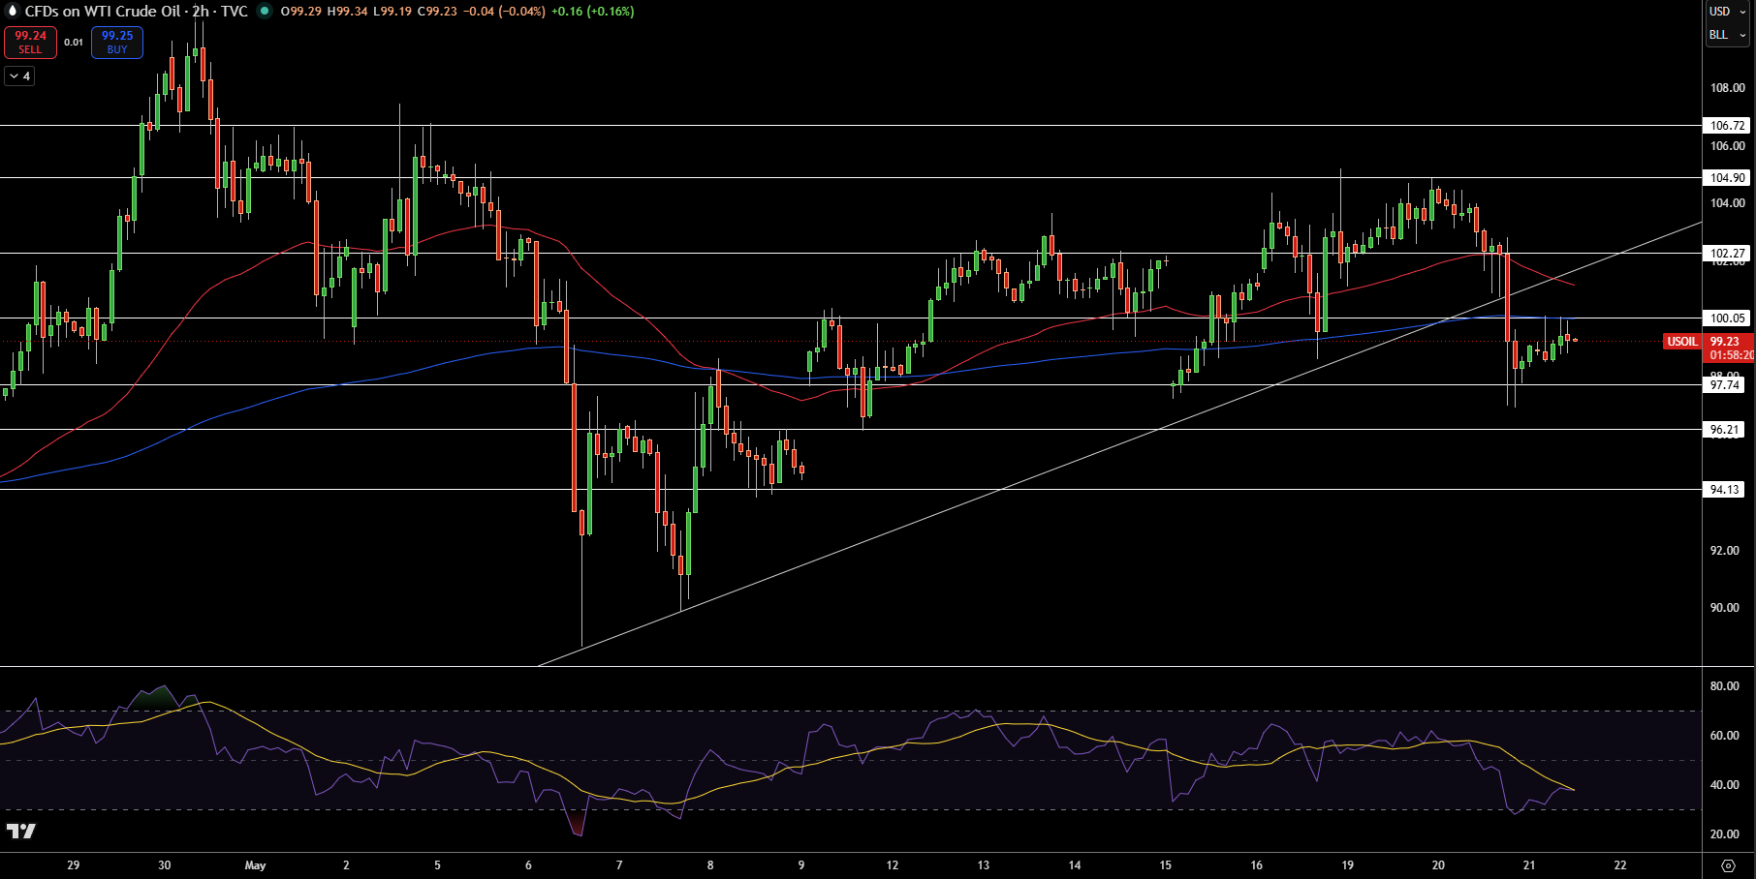
Task: Click the +0.16 (+0.16%) green change value
Action: pyautogui.click(x=592, y=12)
